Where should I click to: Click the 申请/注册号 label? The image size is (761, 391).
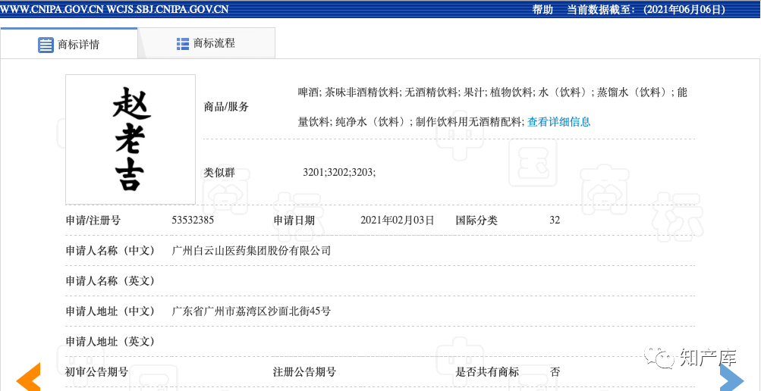(x=93, y=221)
